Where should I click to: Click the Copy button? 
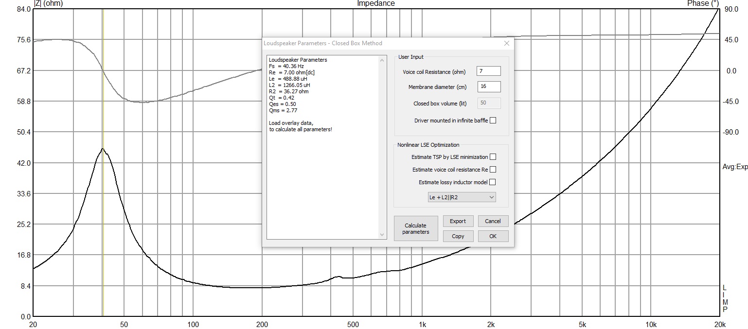(458, 236)
